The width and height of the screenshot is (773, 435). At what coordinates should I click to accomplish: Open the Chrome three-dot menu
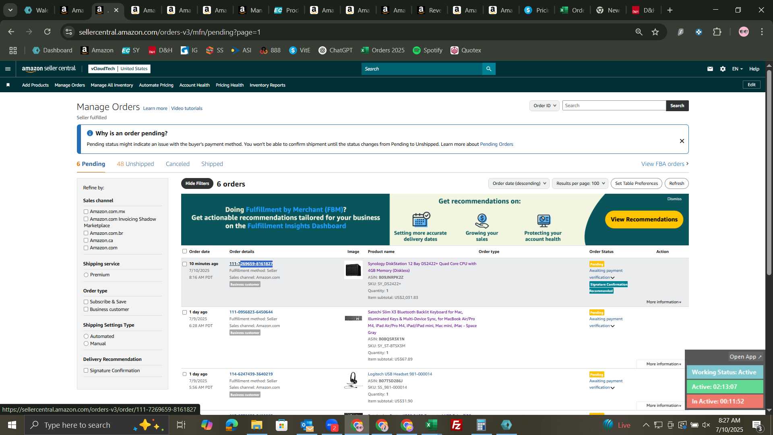coord(762,32)
